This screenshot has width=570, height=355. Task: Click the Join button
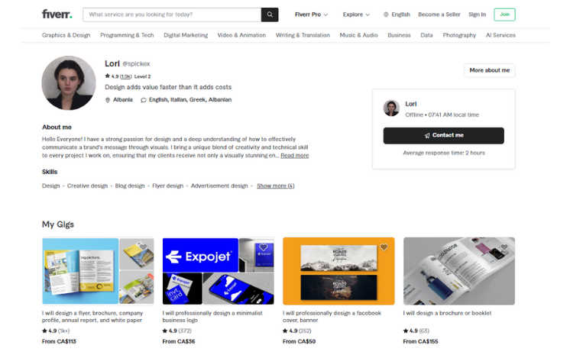pos(504,15)
